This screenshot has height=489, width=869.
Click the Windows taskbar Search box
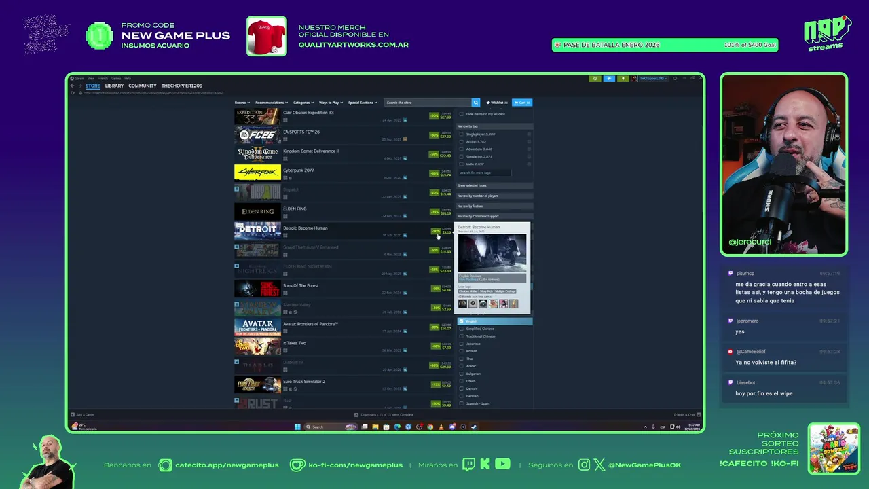point(331,427)
